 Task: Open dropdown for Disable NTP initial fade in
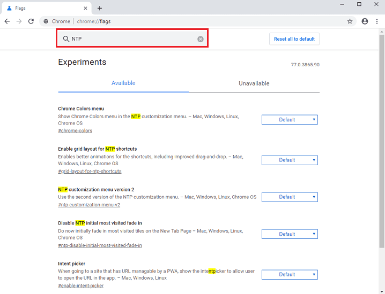(290, 234)
